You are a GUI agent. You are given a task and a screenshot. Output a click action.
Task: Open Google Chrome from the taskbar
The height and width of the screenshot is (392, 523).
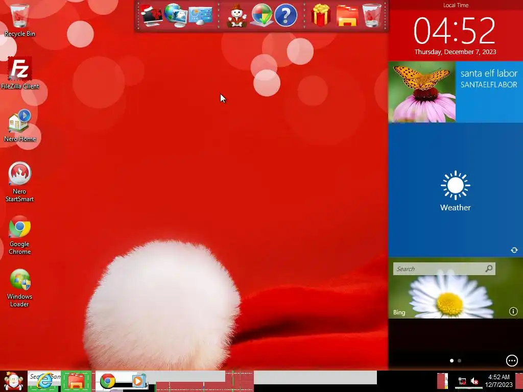[107, 381]
